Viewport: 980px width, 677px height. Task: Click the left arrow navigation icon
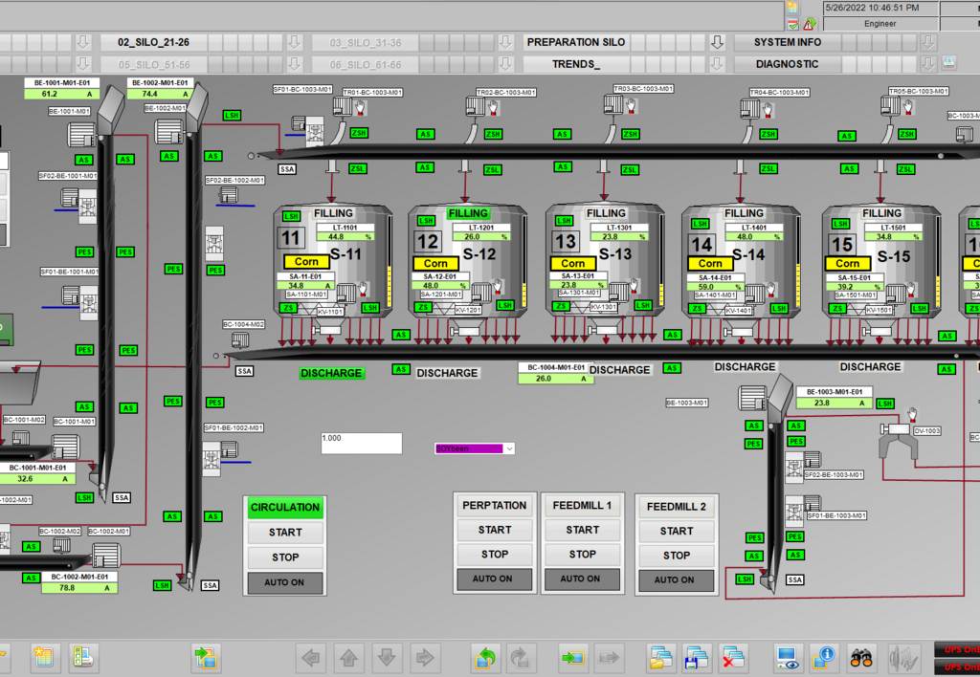click(312, 657)
